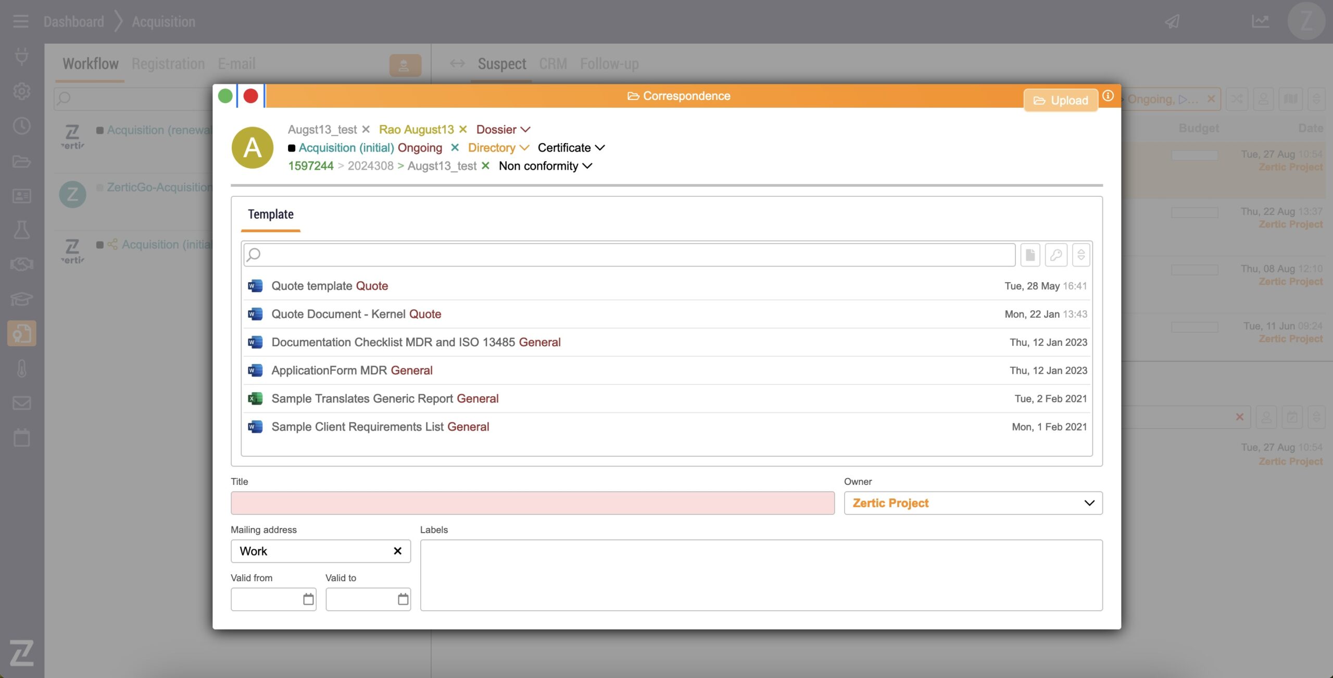Expand the Dossier dropdown
1333x678 pixels.
coord(503,129)
